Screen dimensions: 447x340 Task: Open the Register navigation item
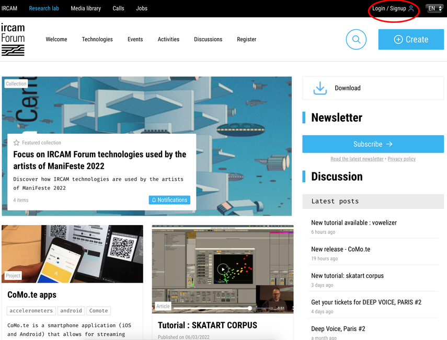click(247, 39)
